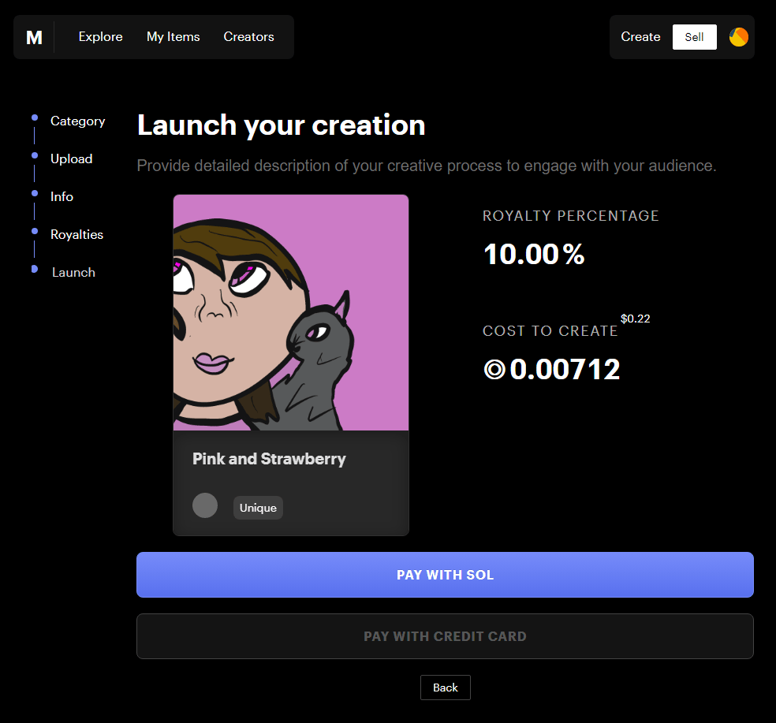This screenshot has width=776, height=723.
Task: Go back using the Back button
Action: [445, 688]
